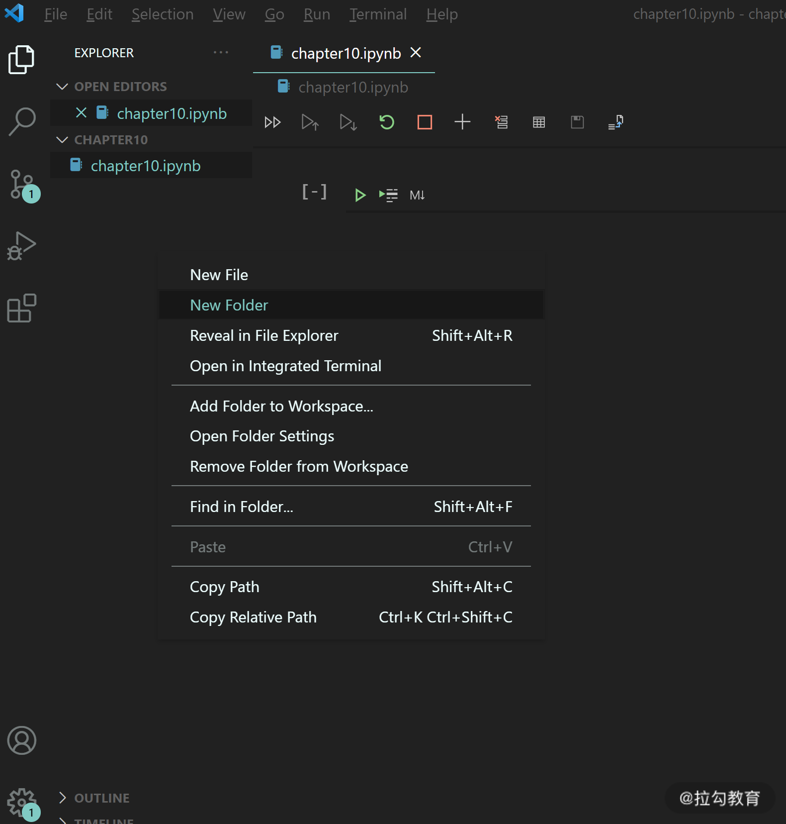Choose Find in Folder...
The height and width of the screenshot is (824, 786).
351,507
